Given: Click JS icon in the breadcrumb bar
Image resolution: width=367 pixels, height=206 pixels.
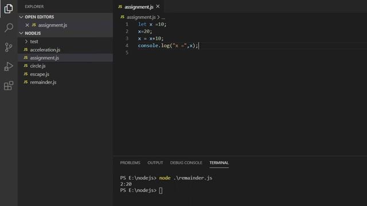Looking at the screenshot, I should pyautogui.click(x=122, y=17).
